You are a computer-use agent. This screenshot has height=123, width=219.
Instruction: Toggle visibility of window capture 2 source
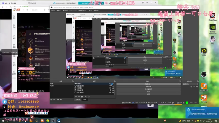point(110,92)
